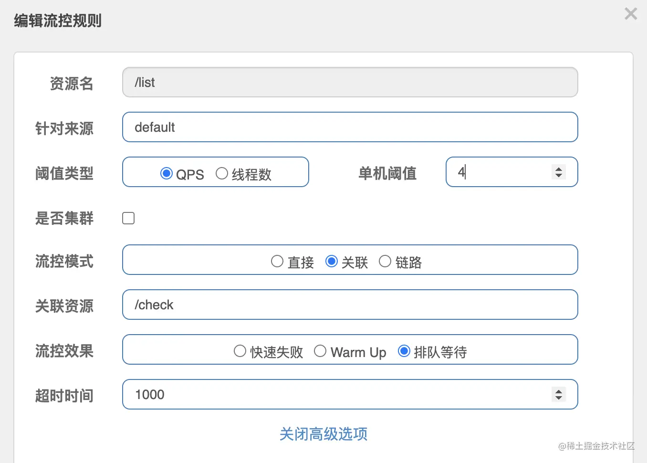
Task: Choose 链路 flow control mode
Action: [385, 262]
